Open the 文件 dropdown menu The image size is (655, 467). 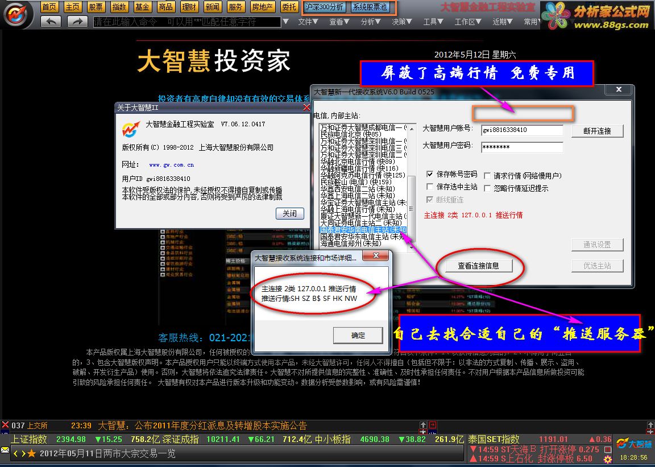(x=308, y=22)
